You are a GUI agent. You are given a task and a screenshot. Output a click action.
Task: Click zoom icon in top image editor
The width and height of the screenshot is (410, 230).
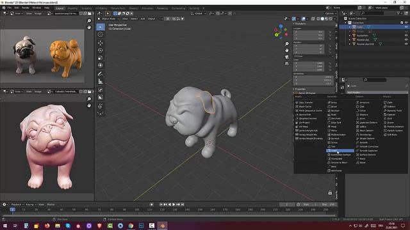pyautogui.click(x=89, y=20)
